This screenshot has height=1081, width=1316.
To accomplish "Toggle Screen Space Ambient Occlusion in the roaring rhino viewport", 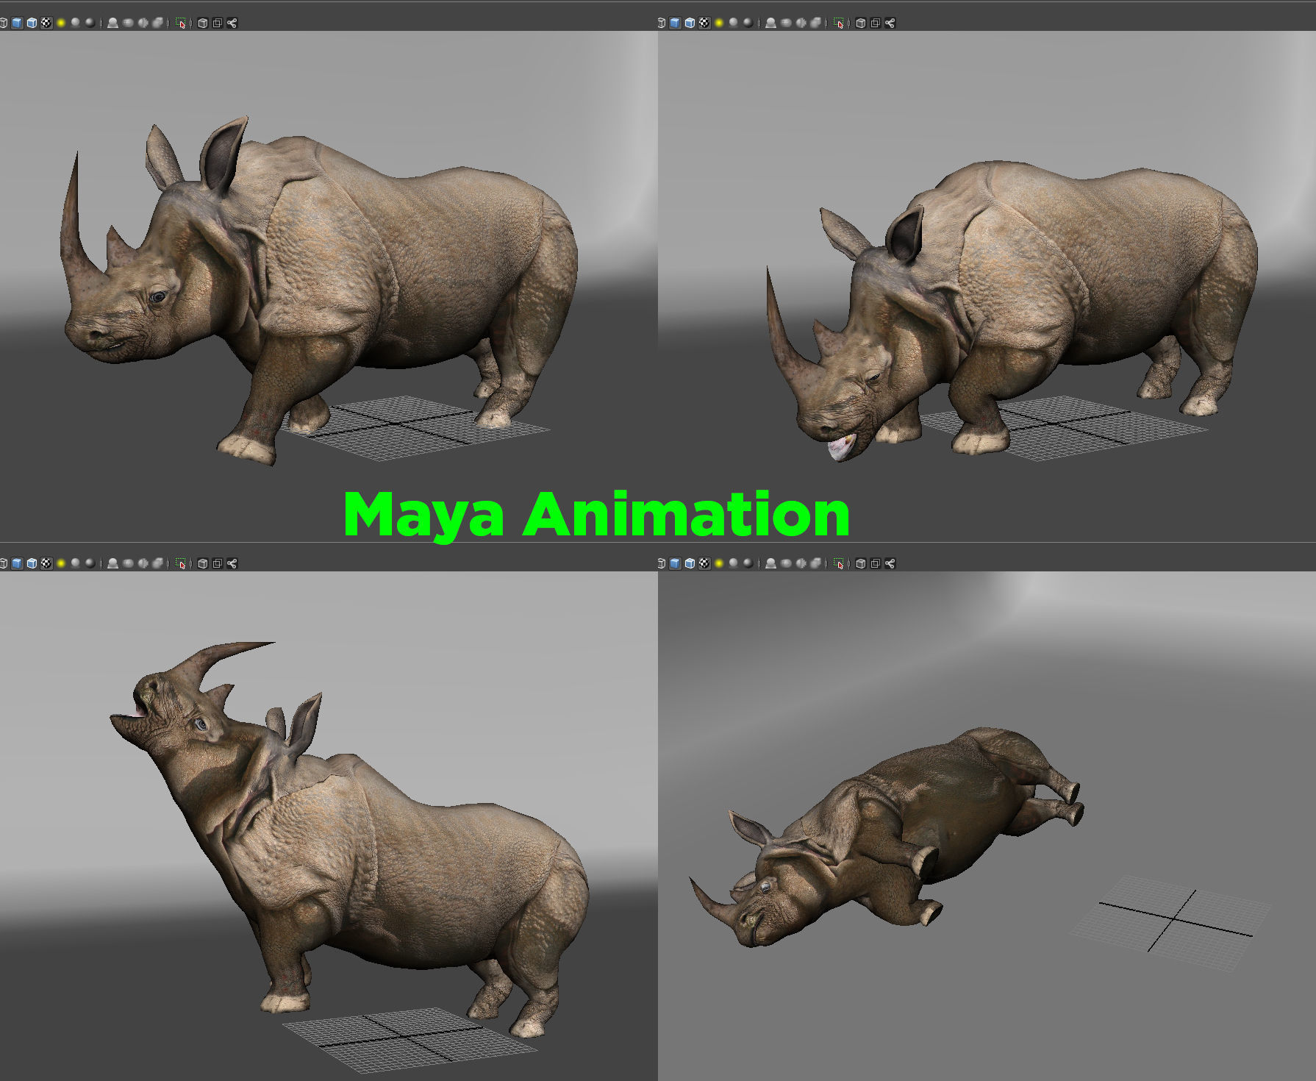I will click(112, 563).
